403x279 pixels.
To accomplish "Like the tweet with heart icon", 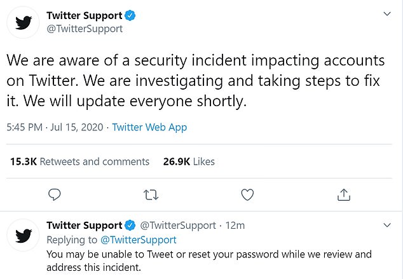I will click(247, 194).
